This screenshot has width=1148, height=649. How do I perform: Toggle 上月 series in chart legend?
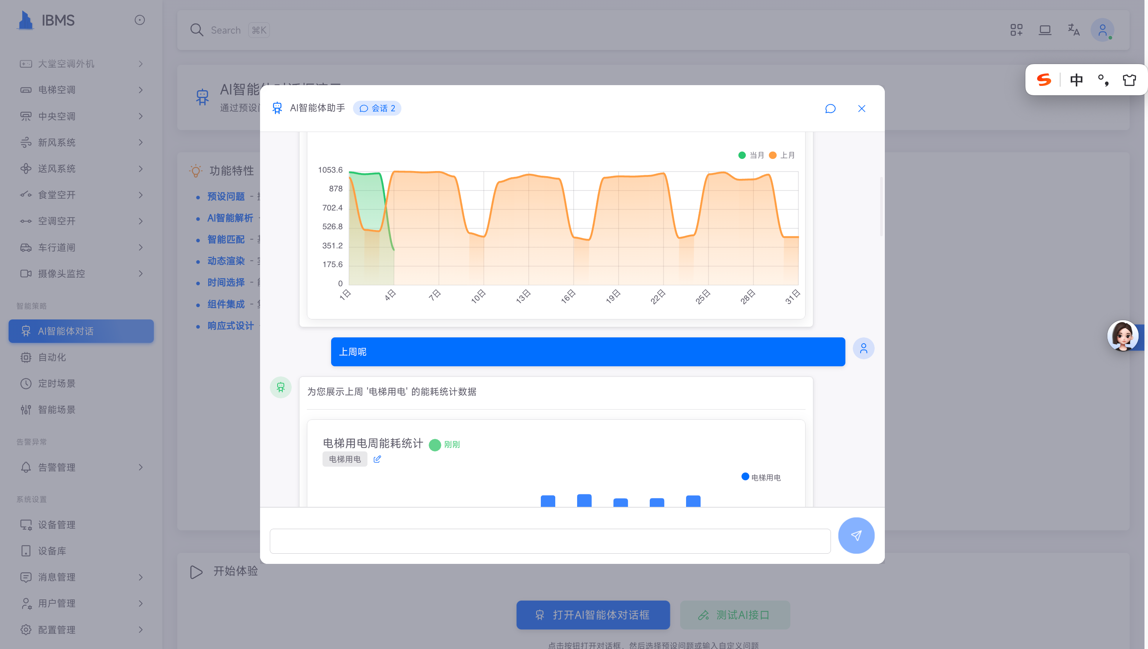coord(782,155)
